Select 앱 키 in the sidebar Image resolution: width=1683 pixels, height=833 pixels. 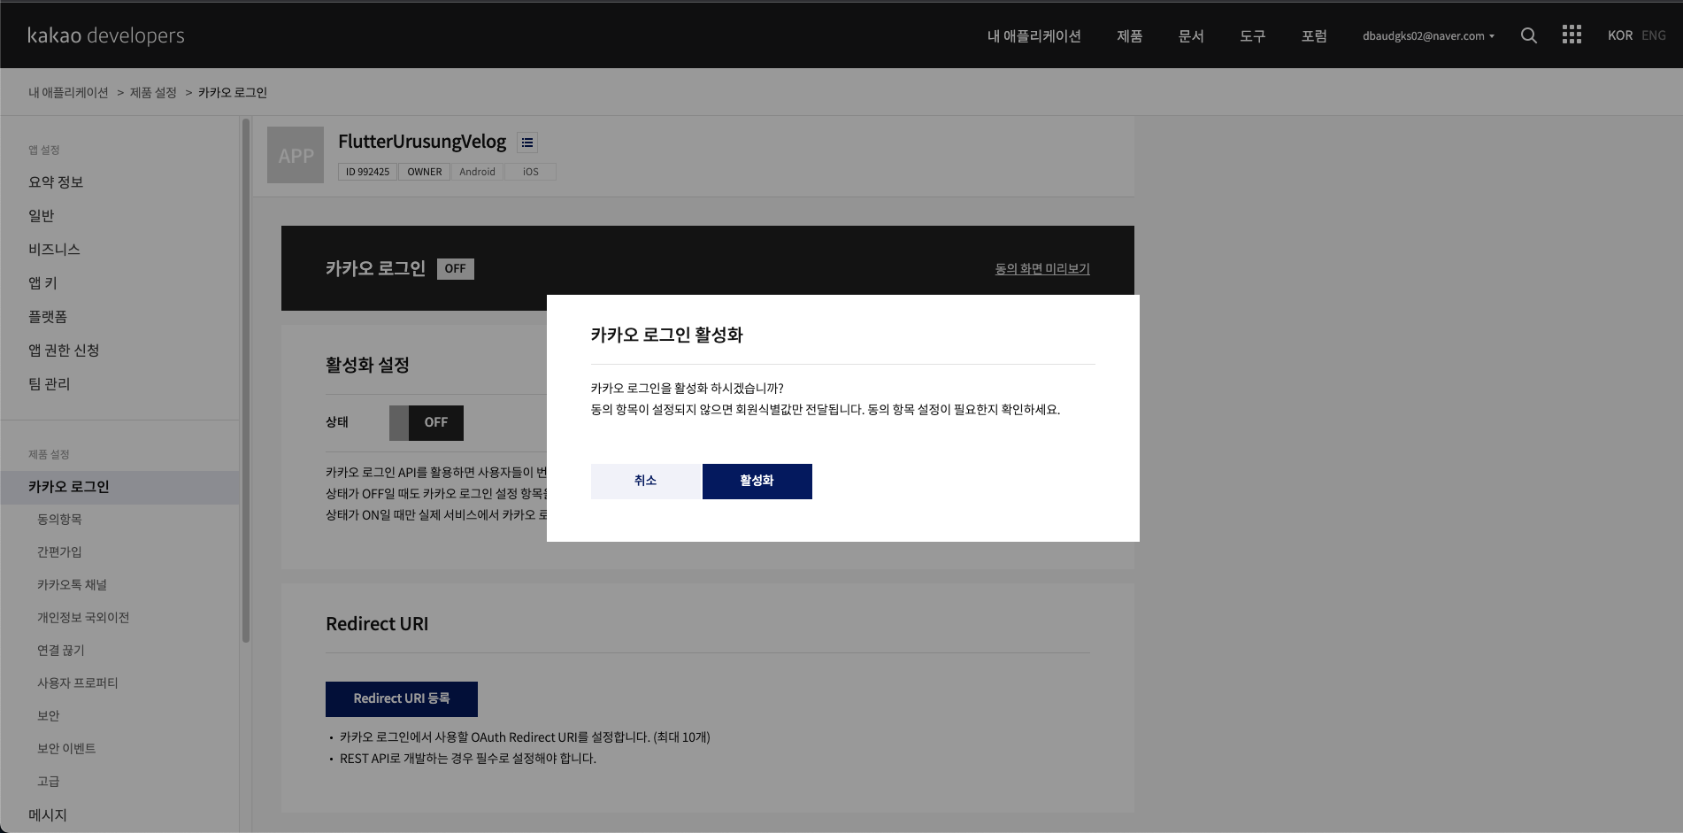(x=42, y=282)
